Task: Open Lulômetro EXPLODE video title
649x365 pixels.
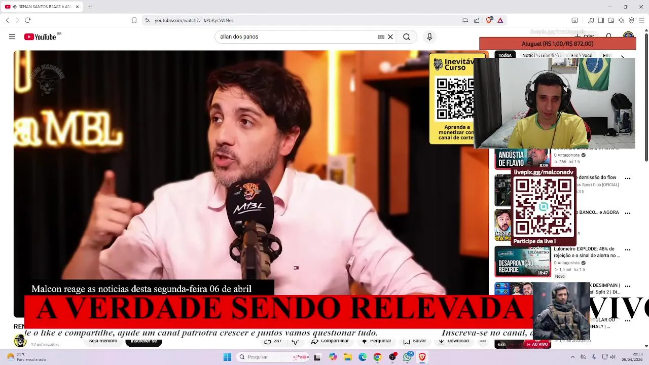Action: pyautogui.click(x=587, y=252)
